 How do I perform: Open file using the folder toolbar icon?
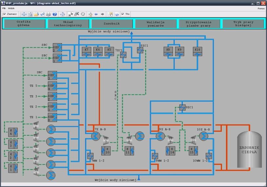[x=36, y=14]
